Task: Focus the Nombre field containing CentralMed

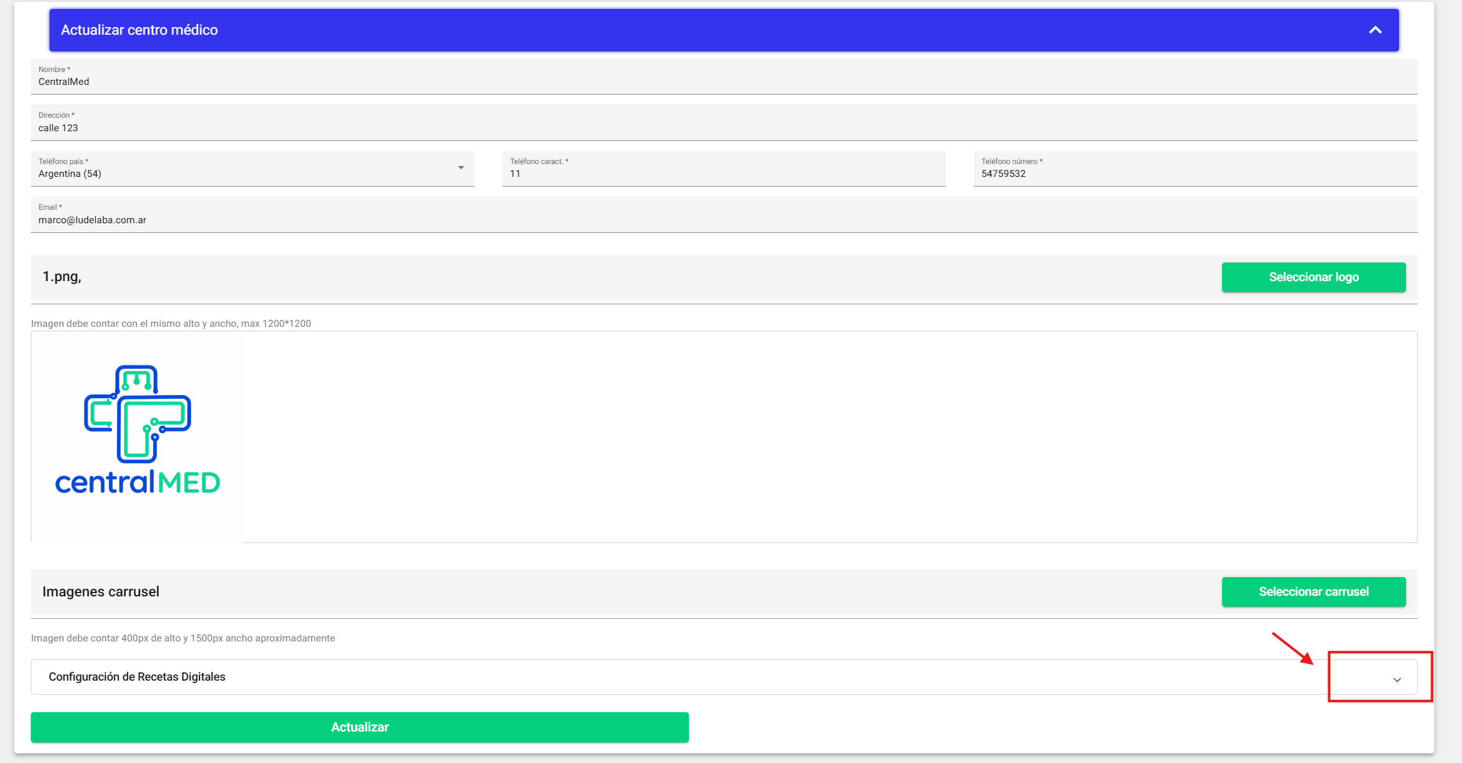Action: [x=724, y=77]
